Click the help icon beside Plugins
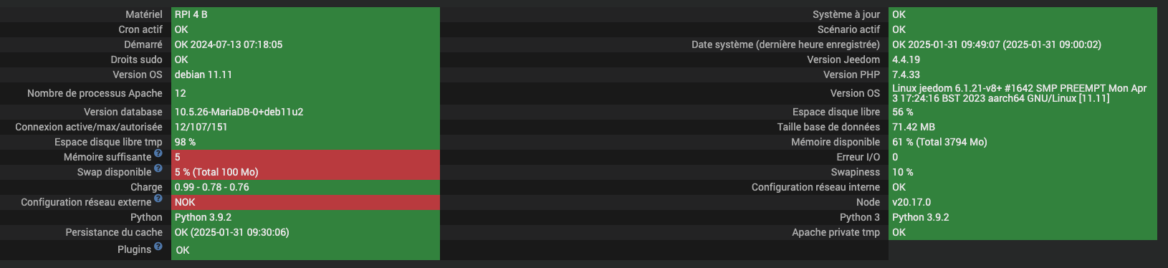 (x=158, y=246)
